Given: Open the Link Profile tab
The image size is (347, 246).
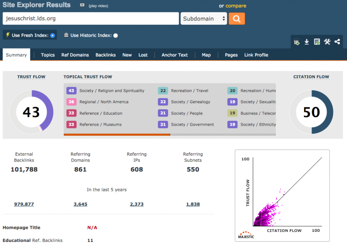Looking at the screenshot, I should (256, 55).
